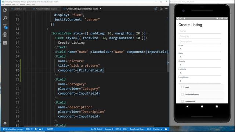Click the editor vertical scrollbar thumb
Viewport: 235px width, 132px height.
click(x=168, y=63)
